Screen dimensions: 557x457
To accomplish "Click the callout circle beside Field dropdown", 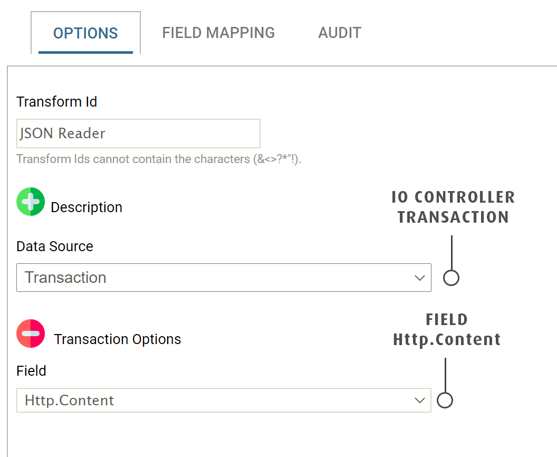I will pyautogui.click(x=445, y=401).
